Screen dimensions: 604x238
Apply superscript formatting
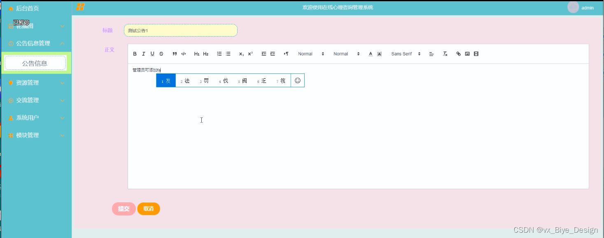coord(250,54)
